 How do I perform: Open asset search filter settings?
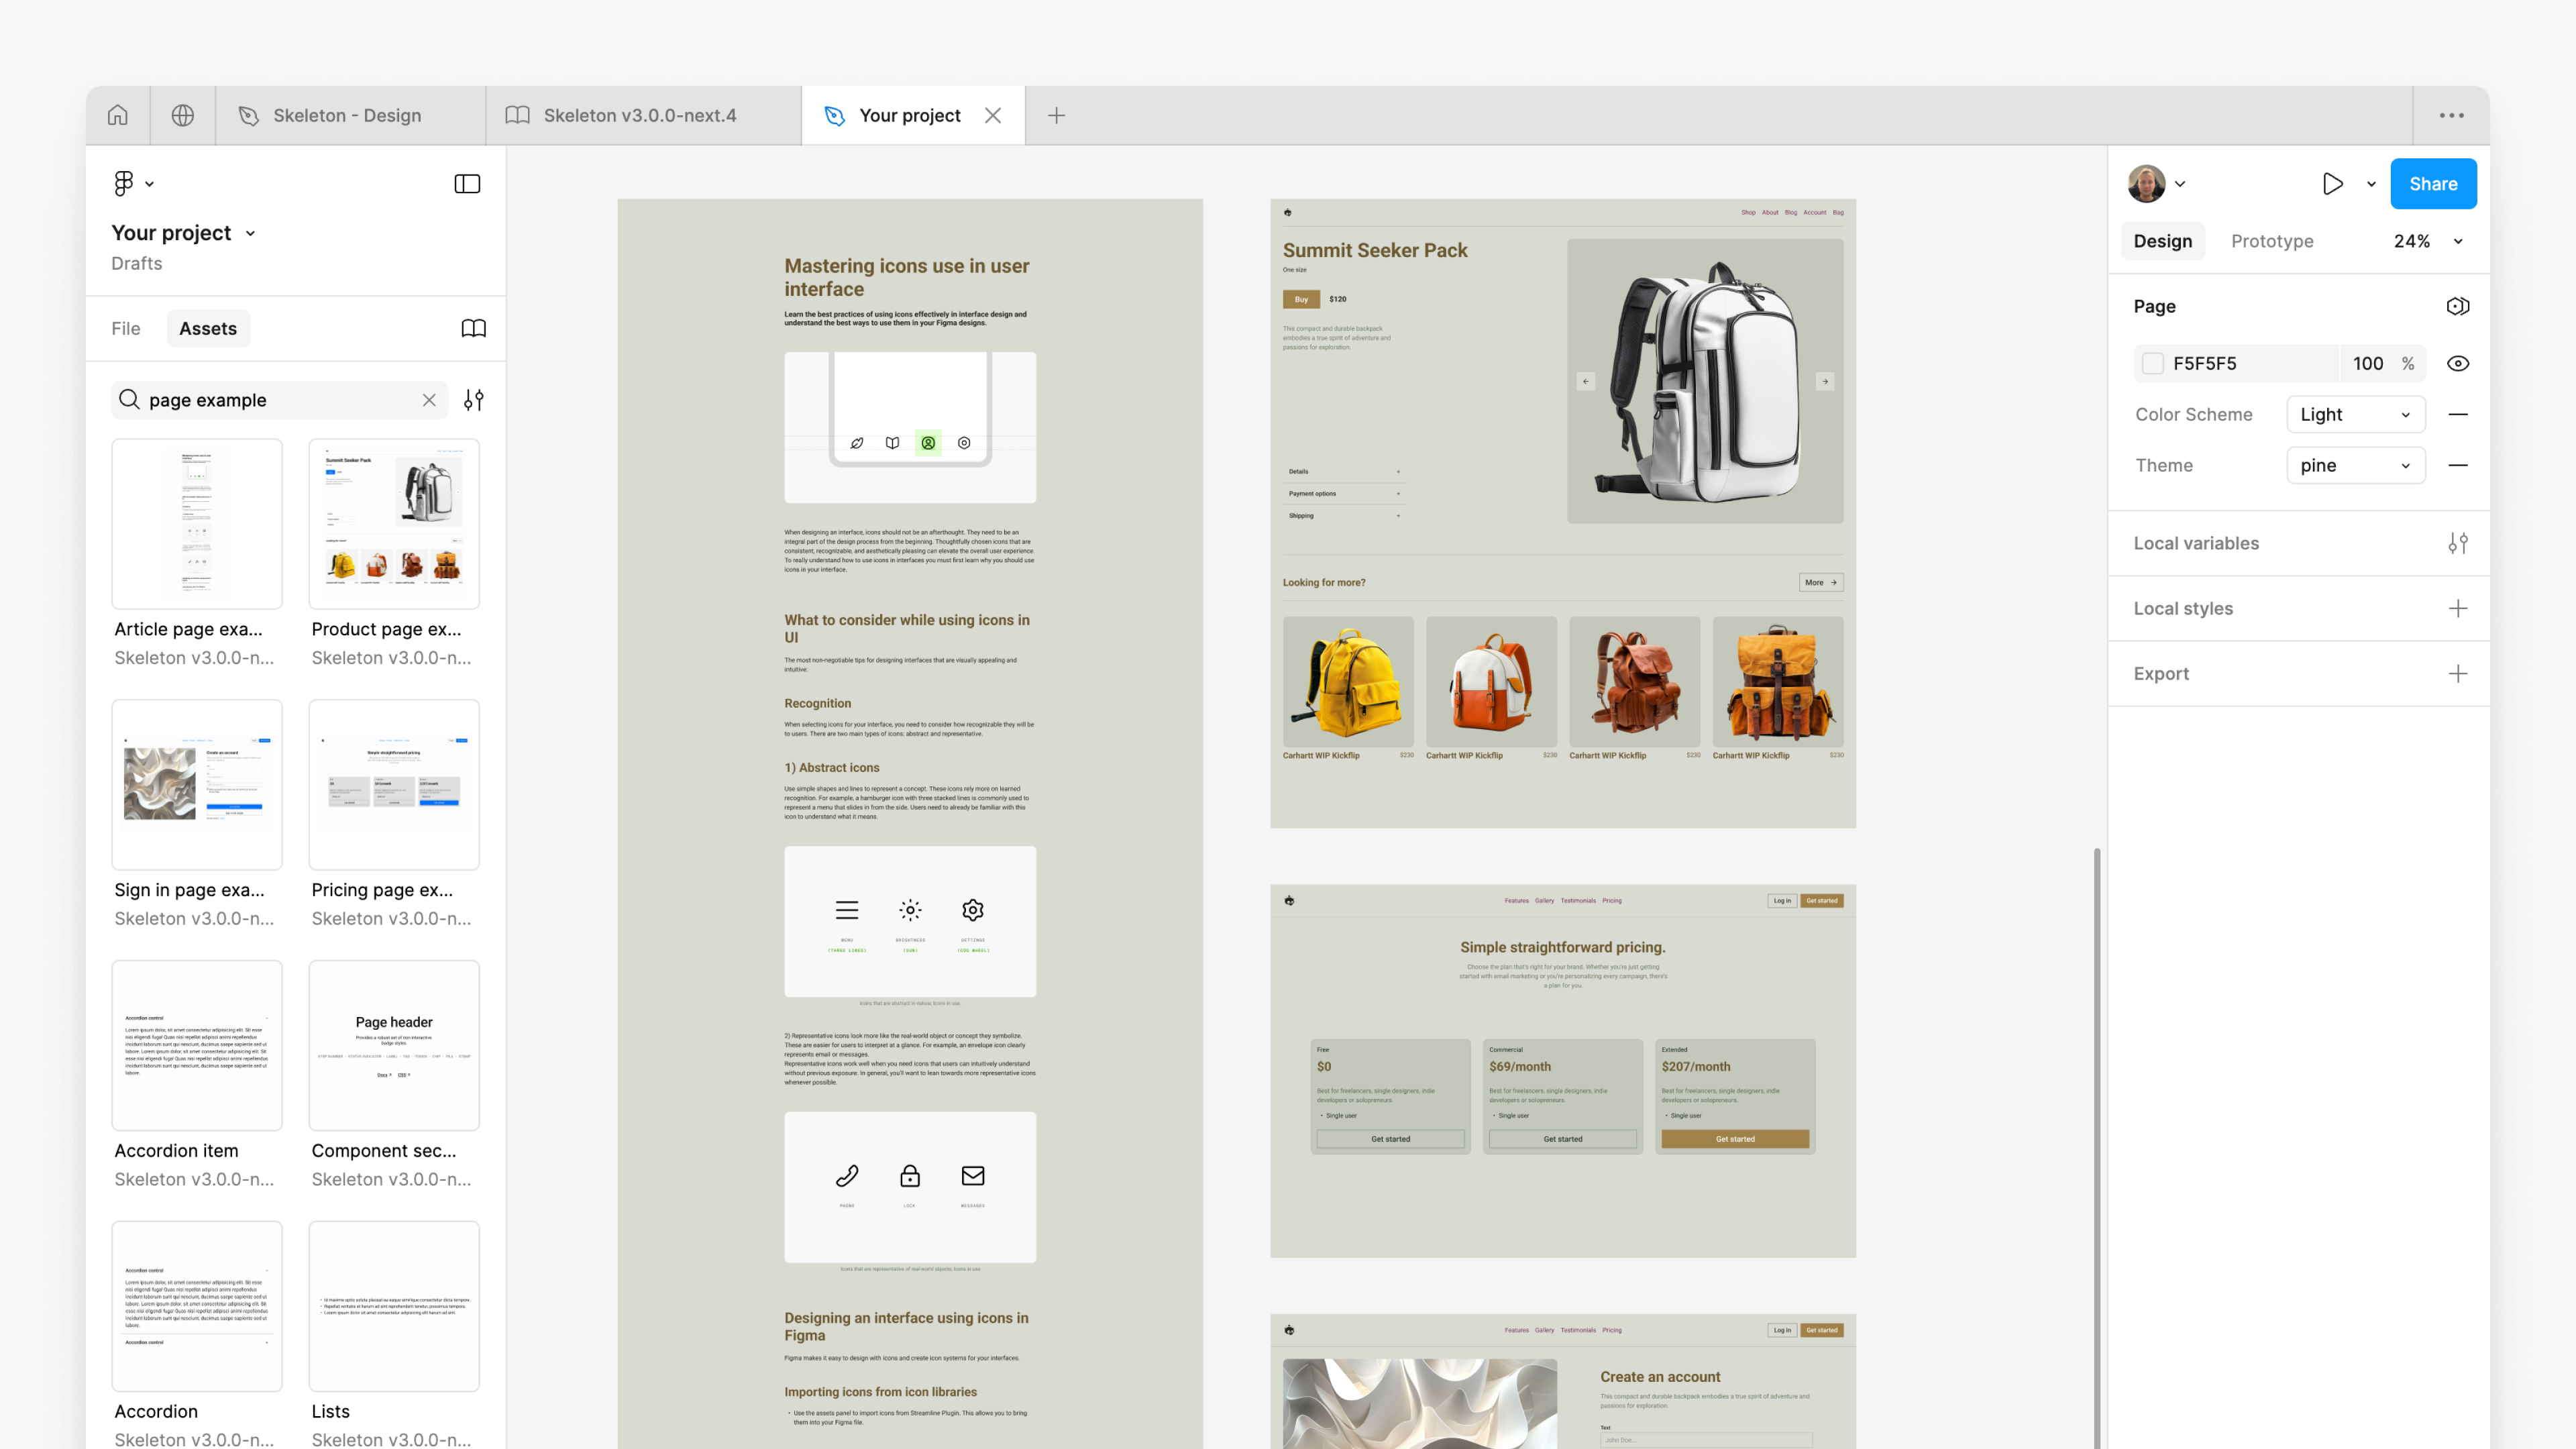click(474, 400)
